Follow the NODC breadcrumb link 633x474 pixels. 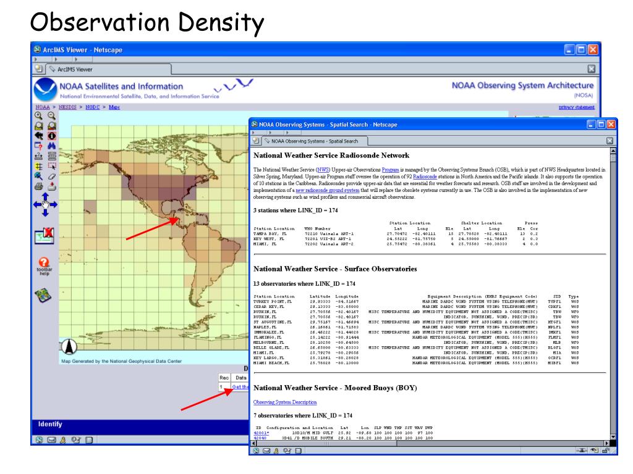(x=93, y=107)
